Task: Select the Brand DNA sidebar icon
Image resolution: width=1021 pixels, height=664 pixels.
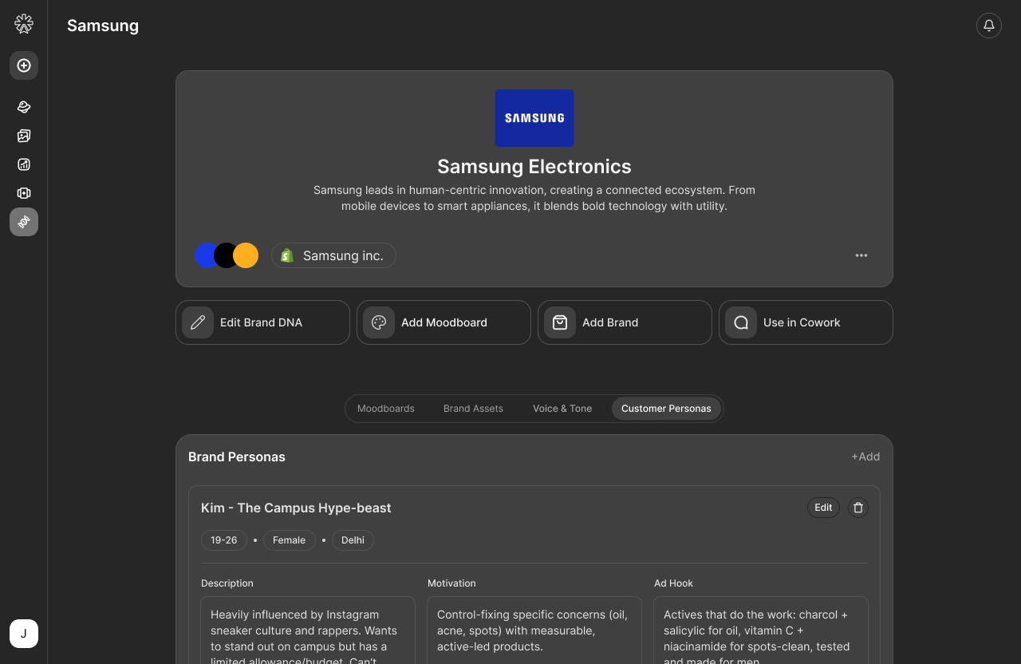Action: pyautogui.click(x=24, y=222)
